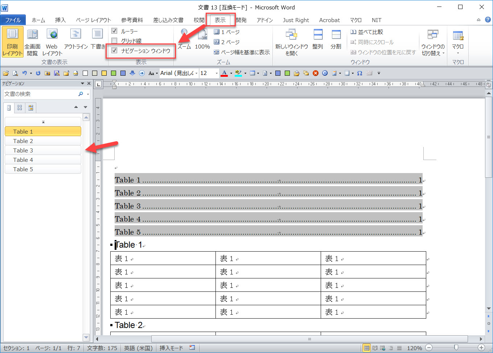493x353 pixels.
Task: Toggle the Navigation Window (ナビゲーション ウィンドウ) checkbox
Action: pyautogui.click(x=115, y=51)
